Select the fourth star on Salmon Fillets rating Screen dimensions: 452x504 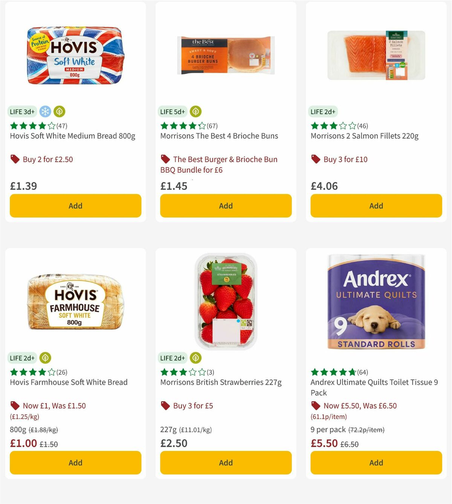pyautogui.click(x=342, y=126)
